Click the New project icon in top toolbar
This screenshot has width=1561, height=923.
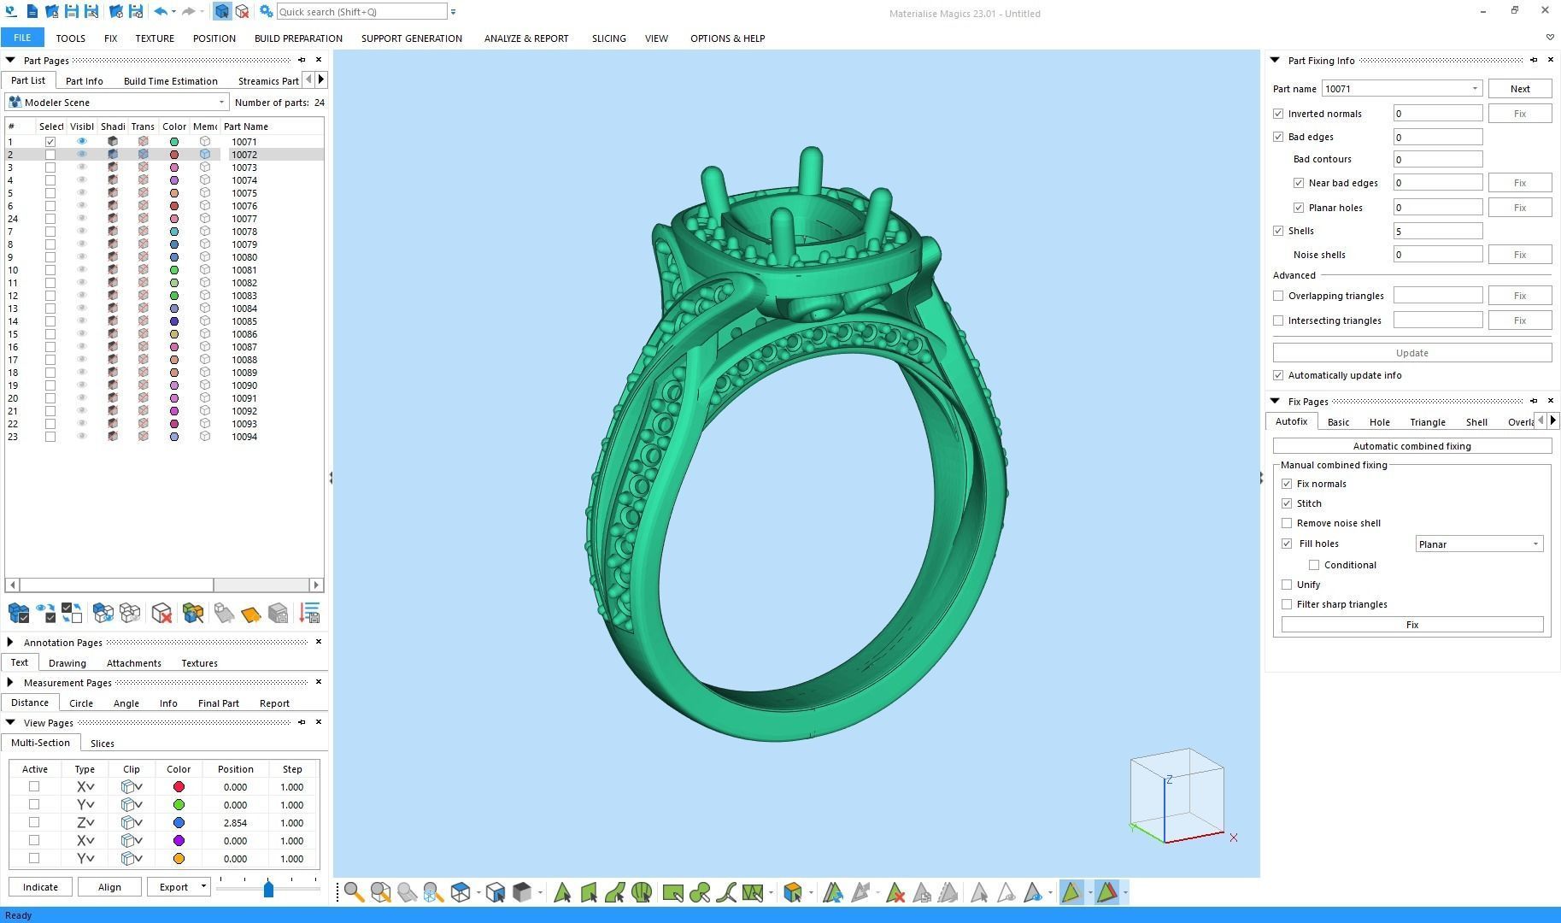click(x=32, y=12)
